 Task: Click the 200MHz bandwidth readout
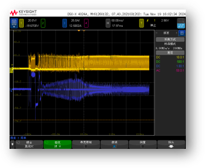click(x=178, y=48)
